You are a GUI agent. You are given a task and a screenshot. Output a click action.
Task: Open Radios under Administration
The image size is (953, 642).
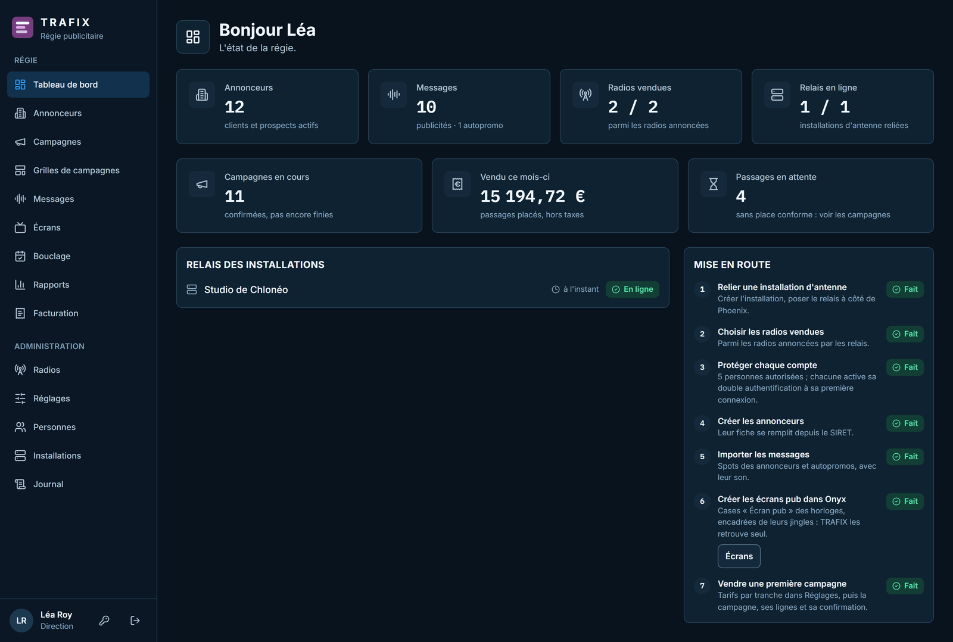coord(78,370)
